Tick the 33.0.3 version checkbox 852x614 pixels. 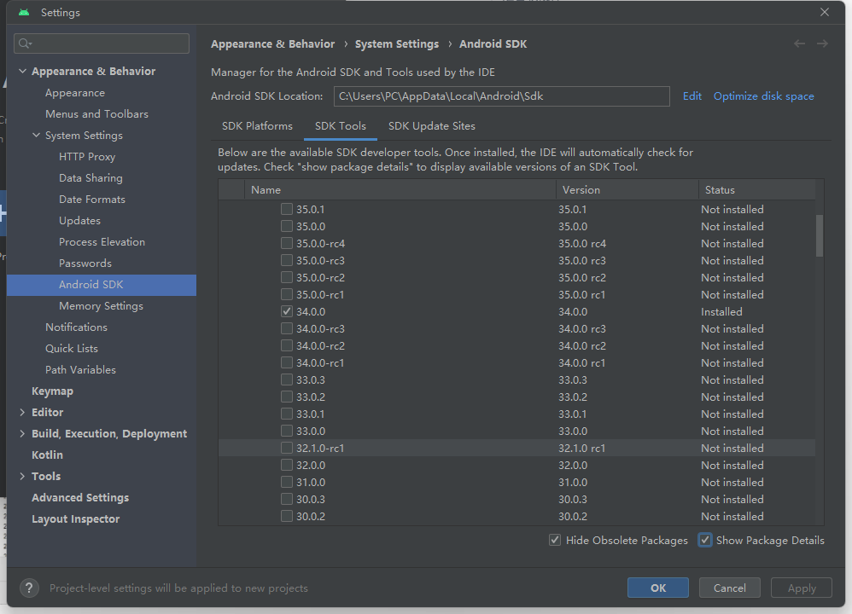click(x=286, y=379)
